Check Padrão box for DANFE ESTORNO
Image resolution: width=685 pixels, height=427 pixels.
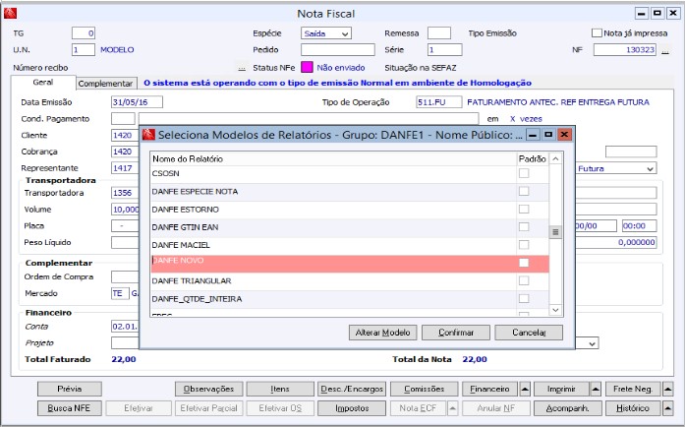point(524,210)
